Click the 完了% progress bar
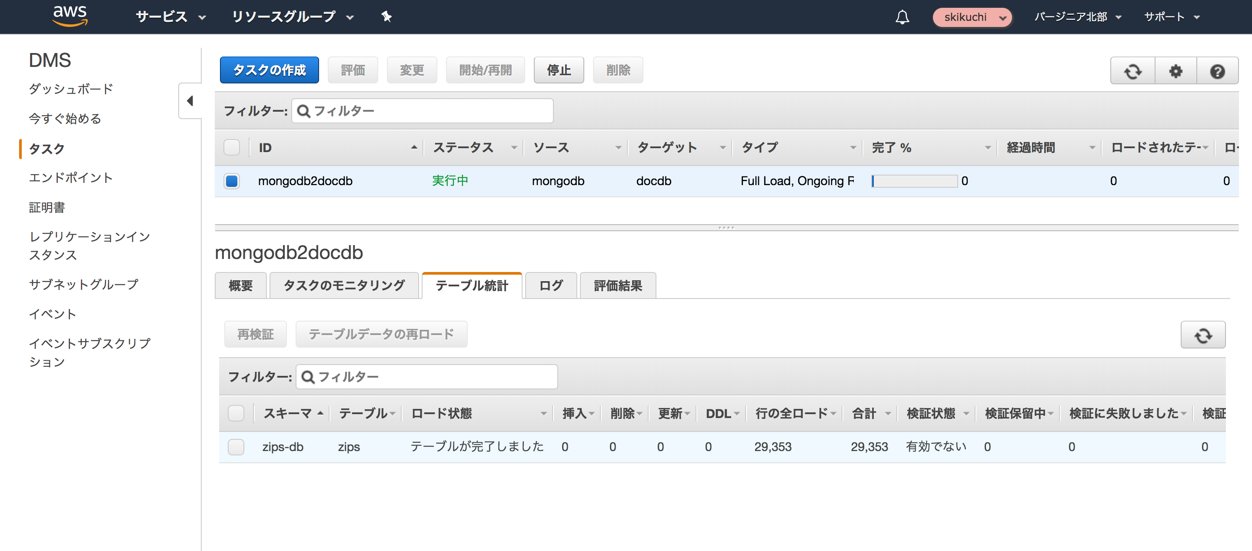 pyautogui.click(x=914, y=181)
